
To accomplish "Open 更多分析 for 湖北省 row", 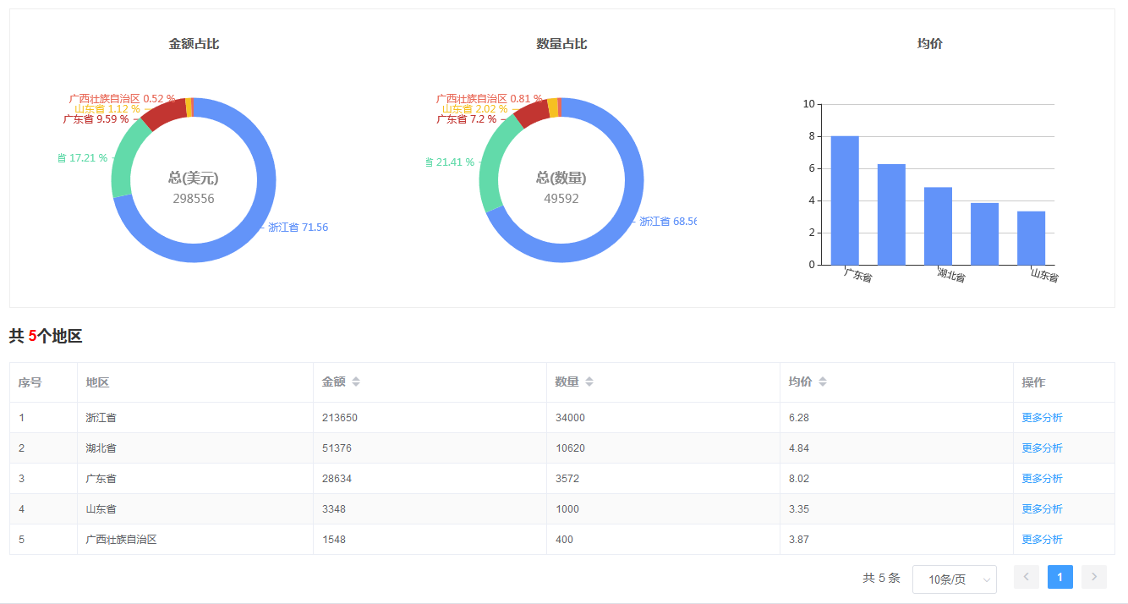I will (x=1042, y=448).
